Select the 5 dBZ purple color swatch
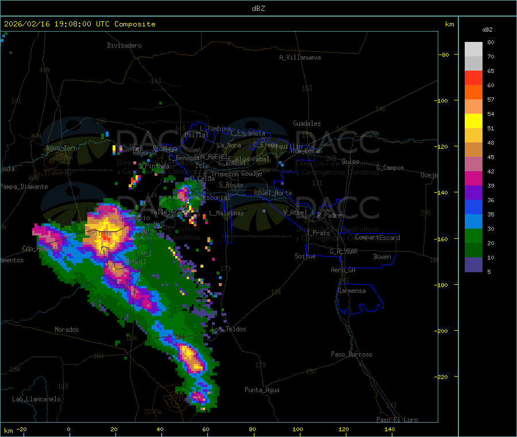Viewport: 517px width, 437px height. 473,265
